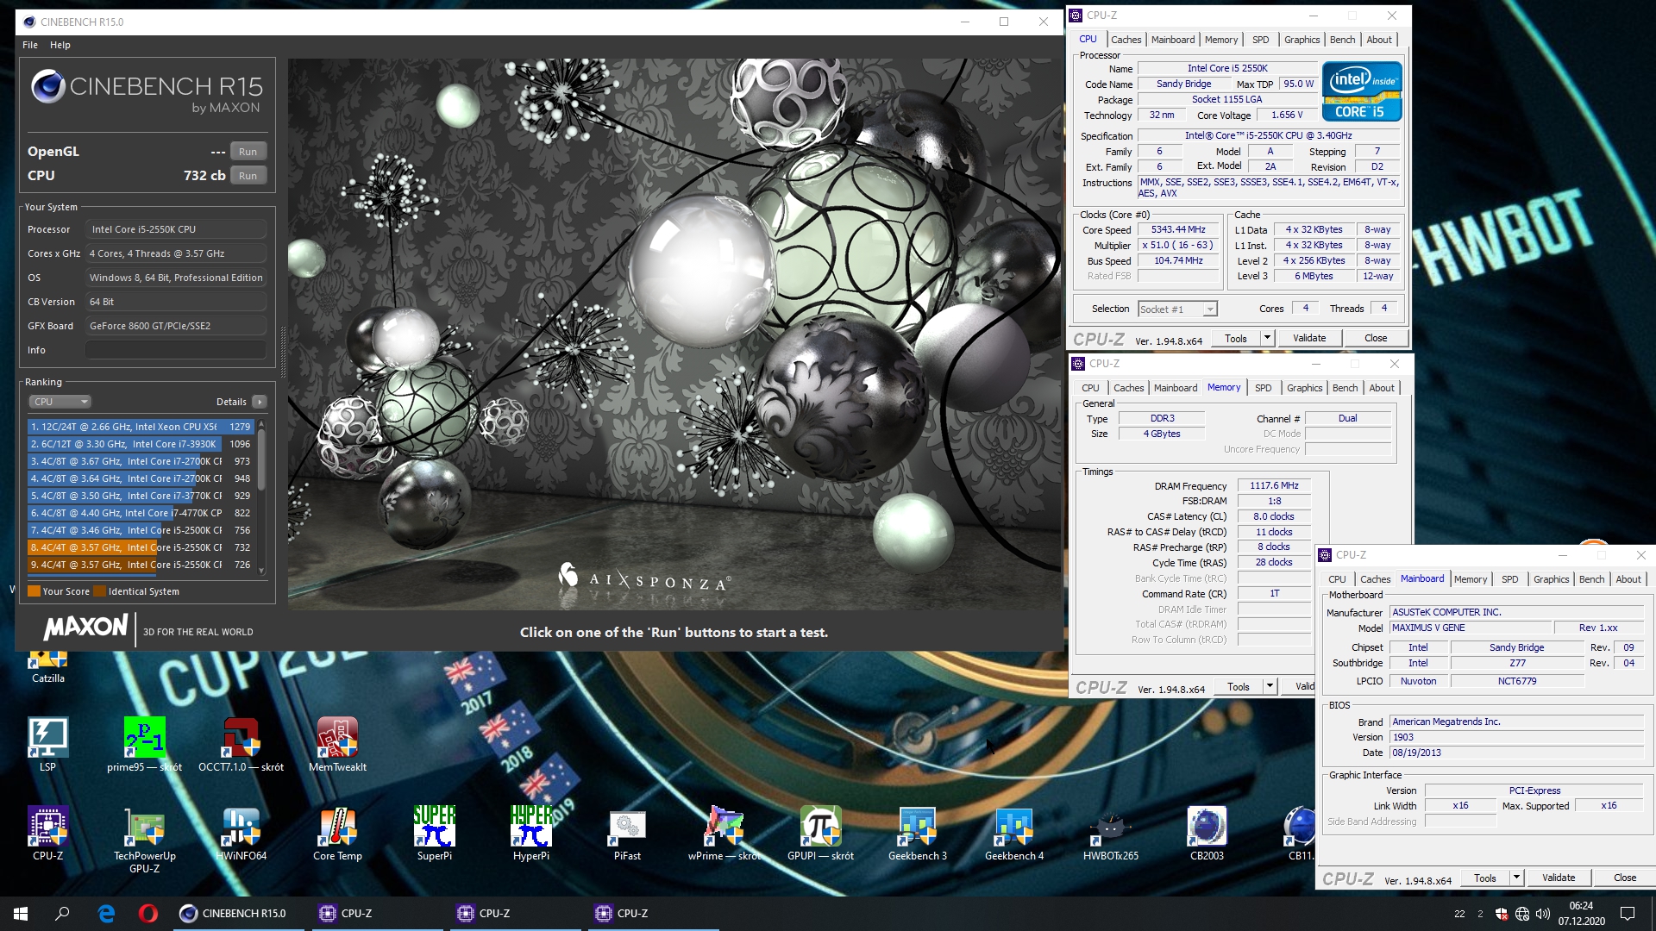Click Close in Mainboard CPU-Z window
The width and height of the screenshot is (1656, 931).
[1625, 878]
